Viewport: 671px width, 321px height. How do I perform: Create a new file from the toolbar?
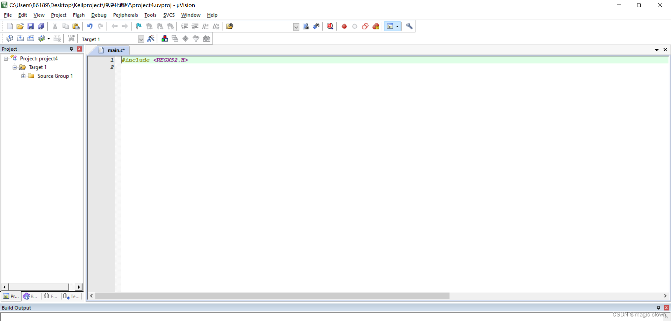(x=10, y=26)
